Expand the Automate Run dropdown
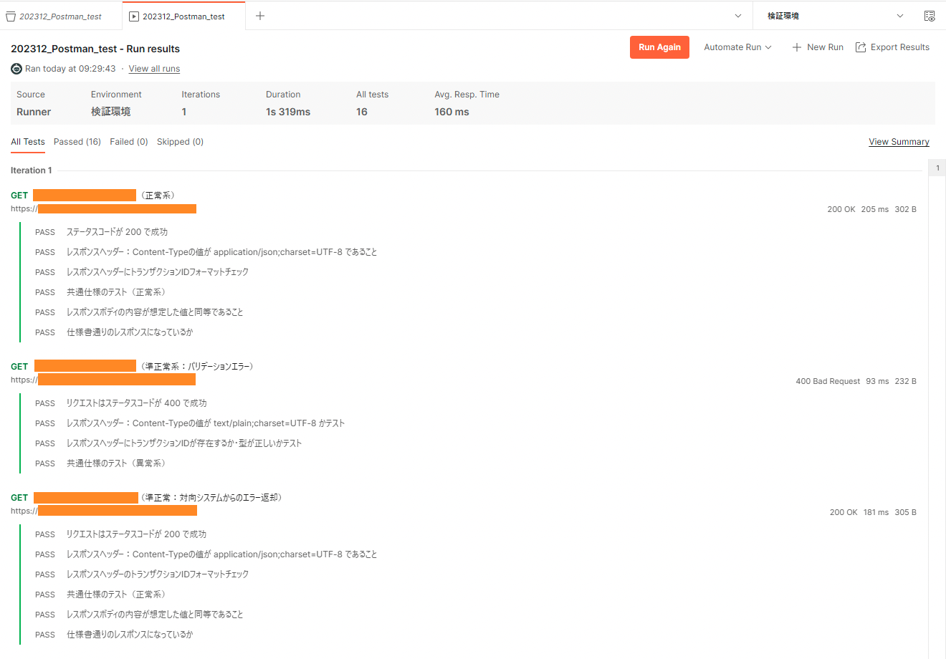 (x=737, y=47)
